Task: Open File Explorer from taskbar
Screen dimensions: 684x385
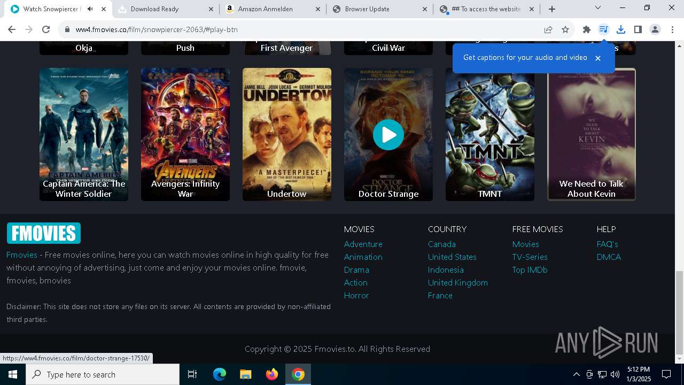Action: coord(245,374)
